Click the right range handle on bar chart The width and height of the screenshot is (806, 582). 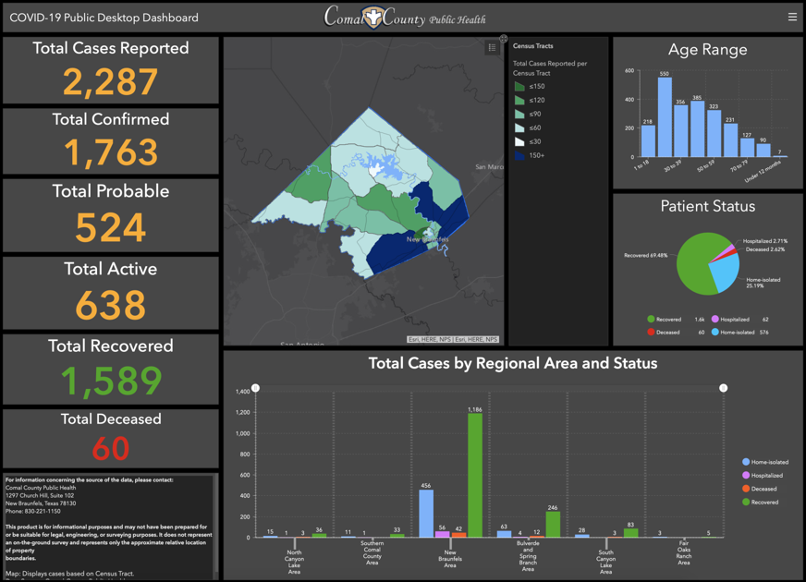(x=723, y=388)
